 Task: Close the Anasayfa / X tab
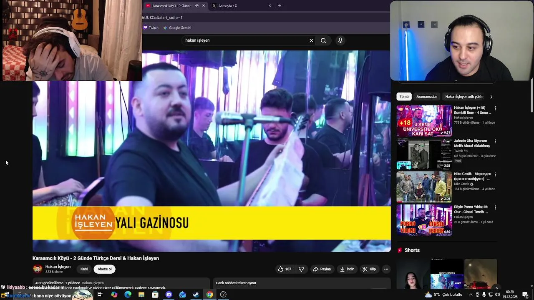[x=270, y=6]
